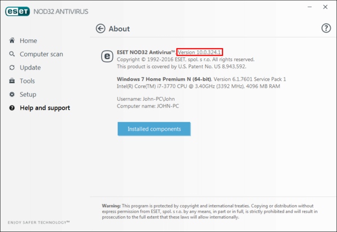Click the Installed components button

[154, 129]
